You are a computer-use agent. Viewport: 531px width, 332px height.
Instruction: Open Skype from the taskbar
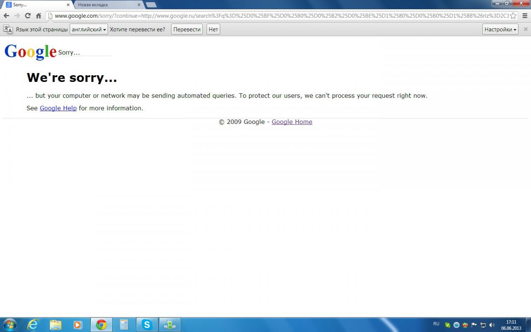pyautogui.click(x=146, y=325)
